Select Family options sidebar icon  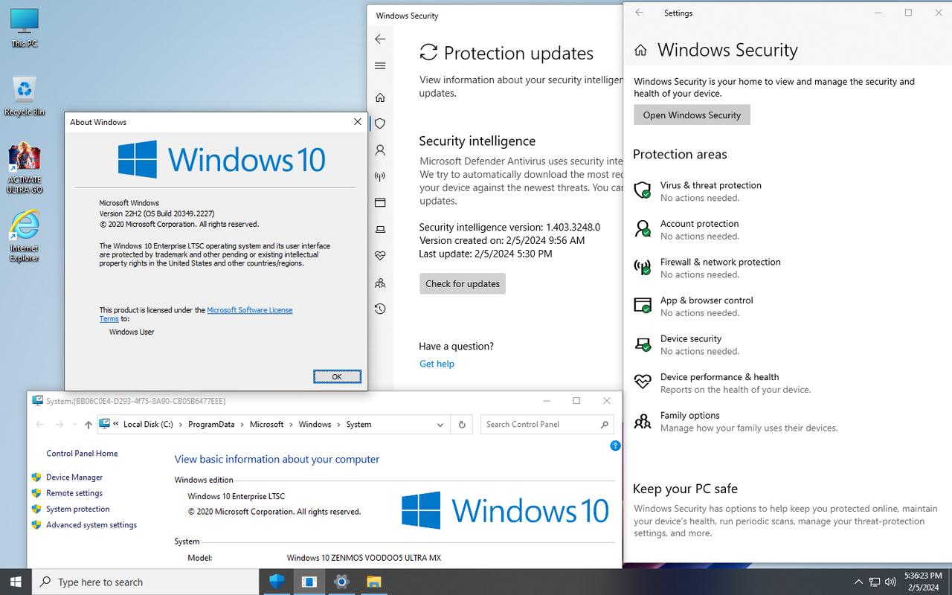(380, 283)
